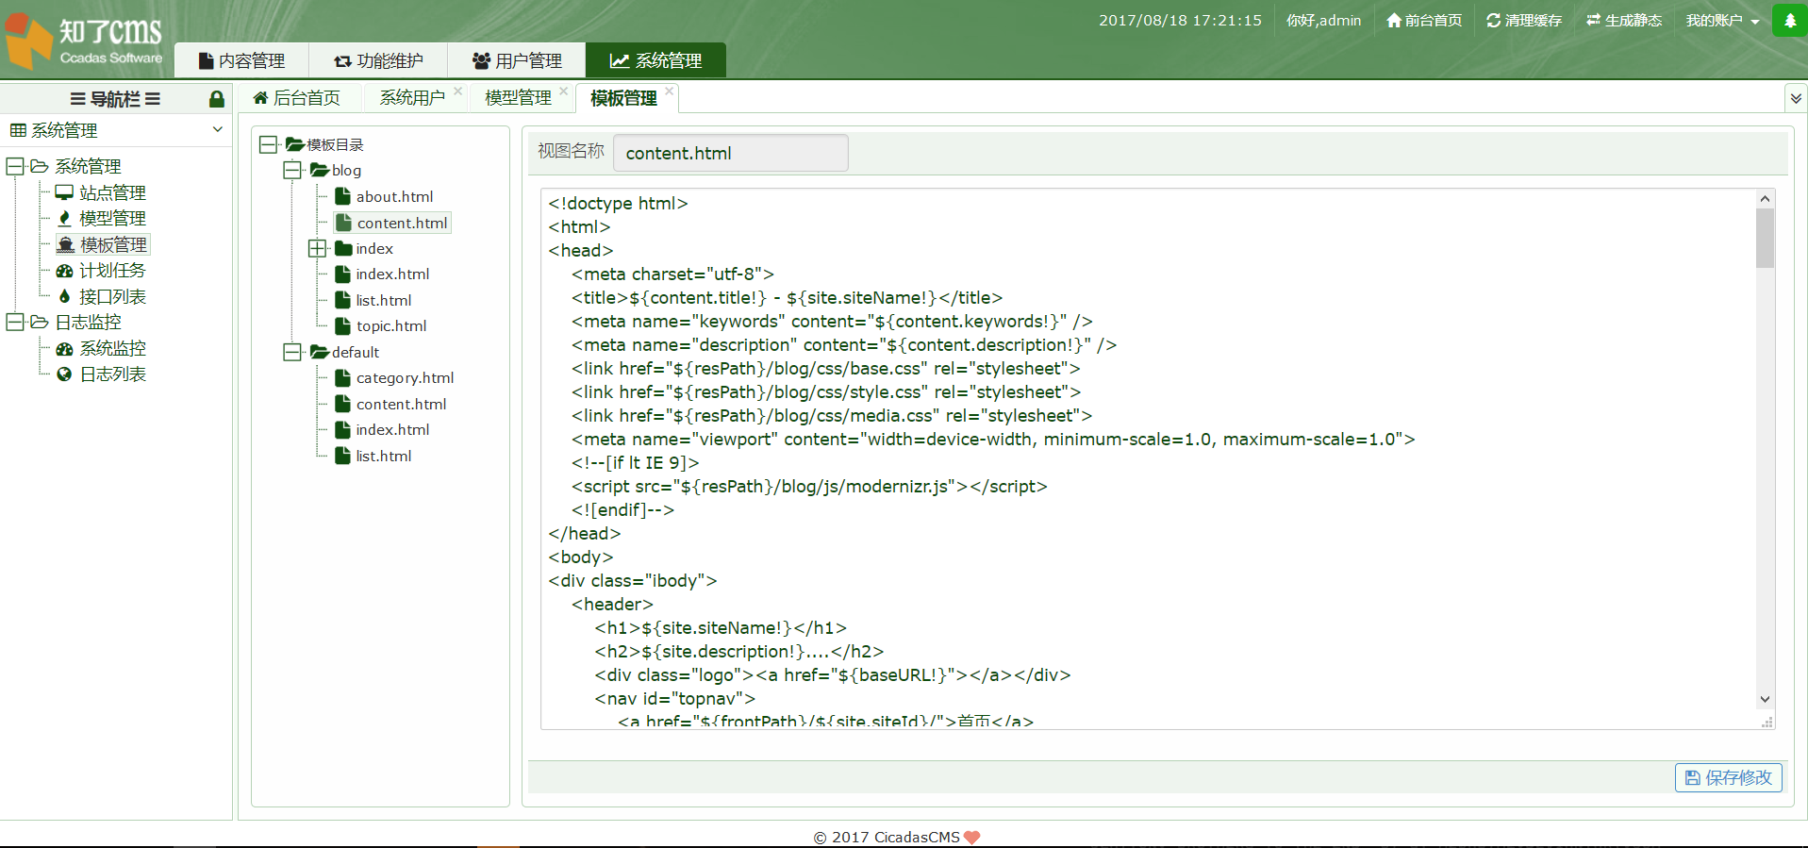Click the blog folder icon

[320, 170]
